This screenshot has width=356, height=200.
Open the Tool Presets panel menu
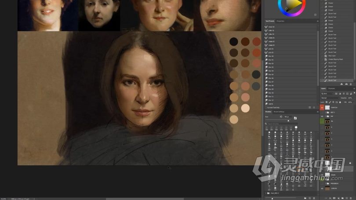coord(317,21)
